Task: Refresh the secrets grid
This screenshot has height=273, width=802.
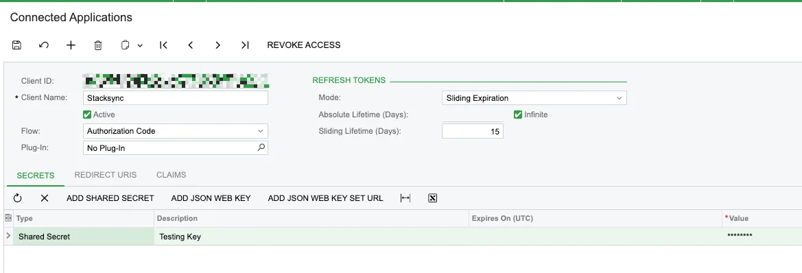Action: (x=17, y=198)
